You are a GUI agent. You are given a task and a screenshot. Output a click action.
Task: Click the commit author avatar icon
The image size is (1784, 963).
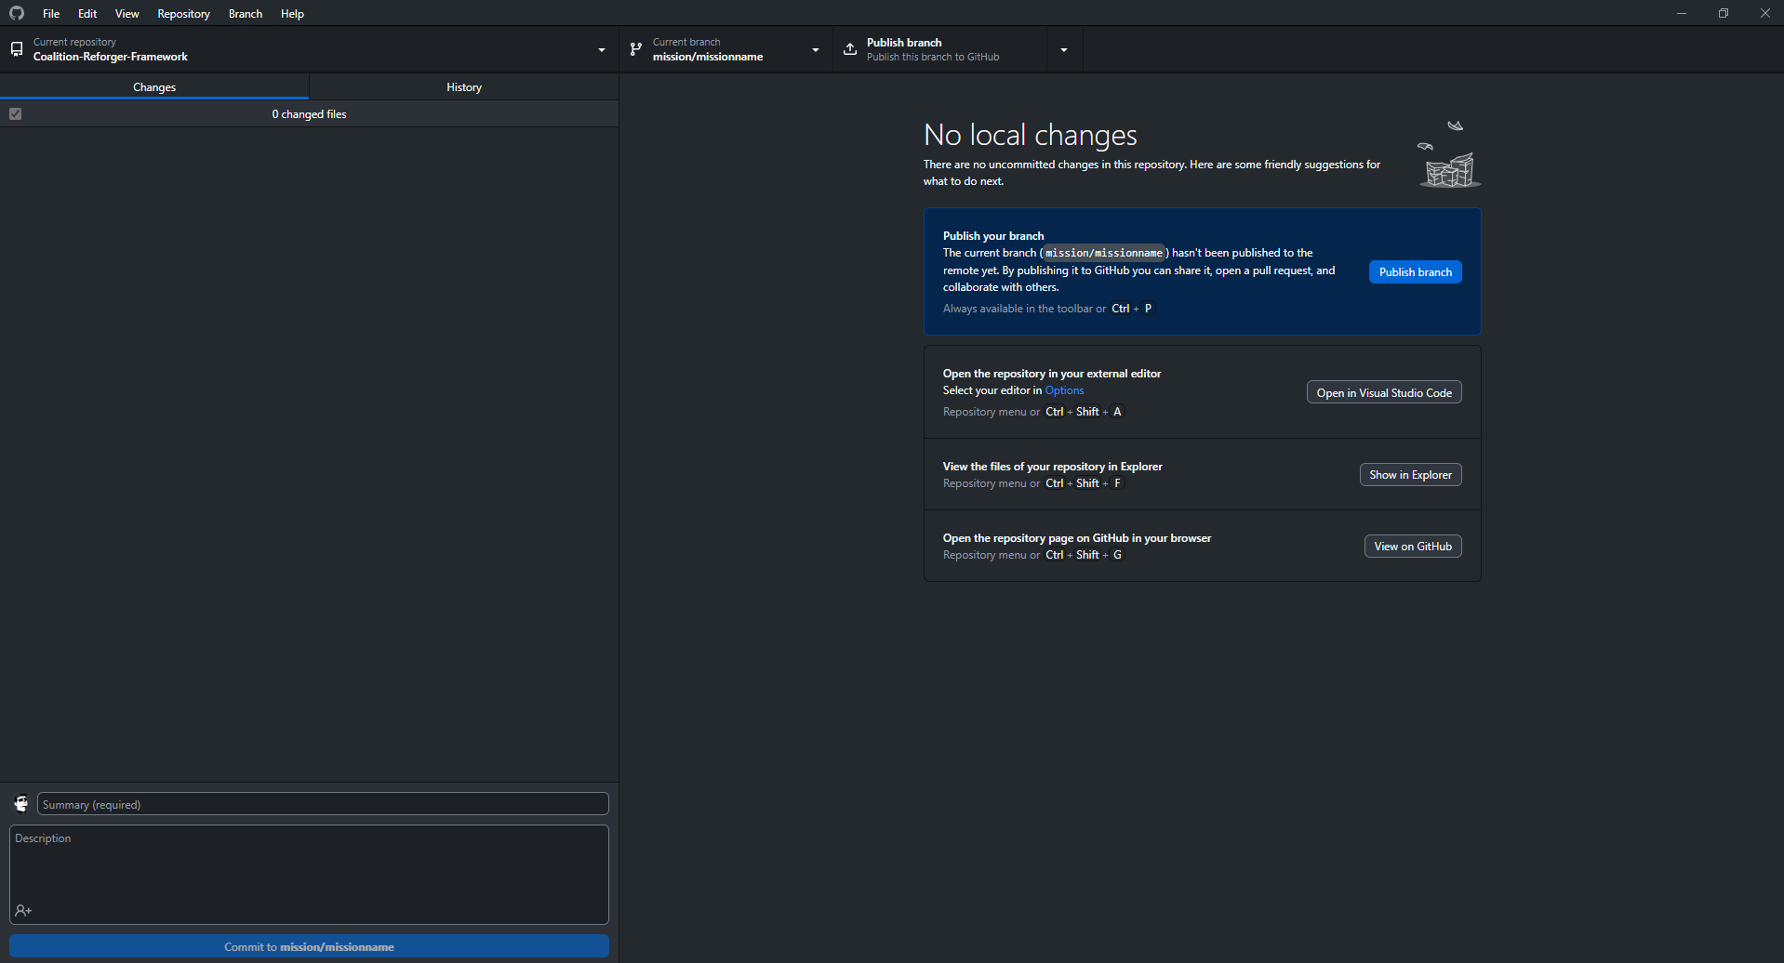[20, 804]
